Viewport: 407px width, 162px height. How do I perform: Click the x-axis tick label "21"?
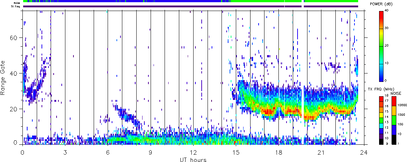[x=321, y=152]
